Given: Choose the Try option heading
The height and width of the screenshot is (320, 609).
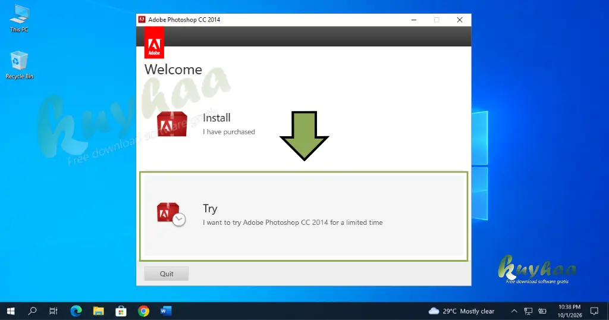Looking at the screenshot, I should point(210,209).
